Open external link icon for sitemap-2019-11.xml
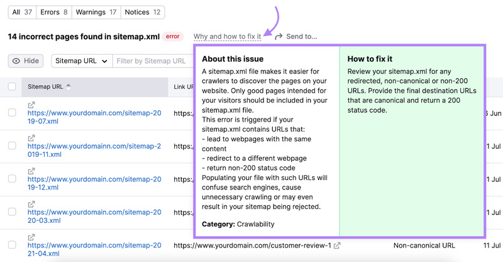503x262 pixels. coord(31,138)
